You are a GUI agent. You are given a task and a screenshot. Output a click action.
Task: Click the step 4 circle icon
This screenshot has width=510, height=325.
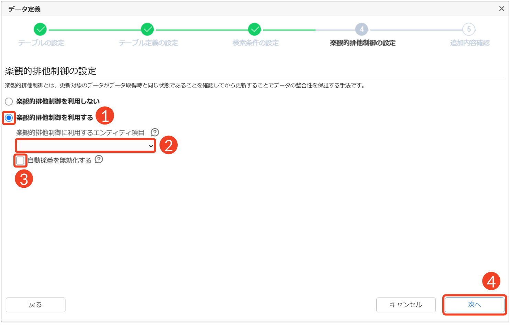(362, 30)
